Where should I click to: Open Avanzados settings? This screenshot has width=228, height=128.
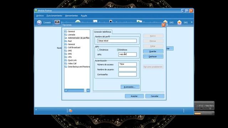point(130,87)
